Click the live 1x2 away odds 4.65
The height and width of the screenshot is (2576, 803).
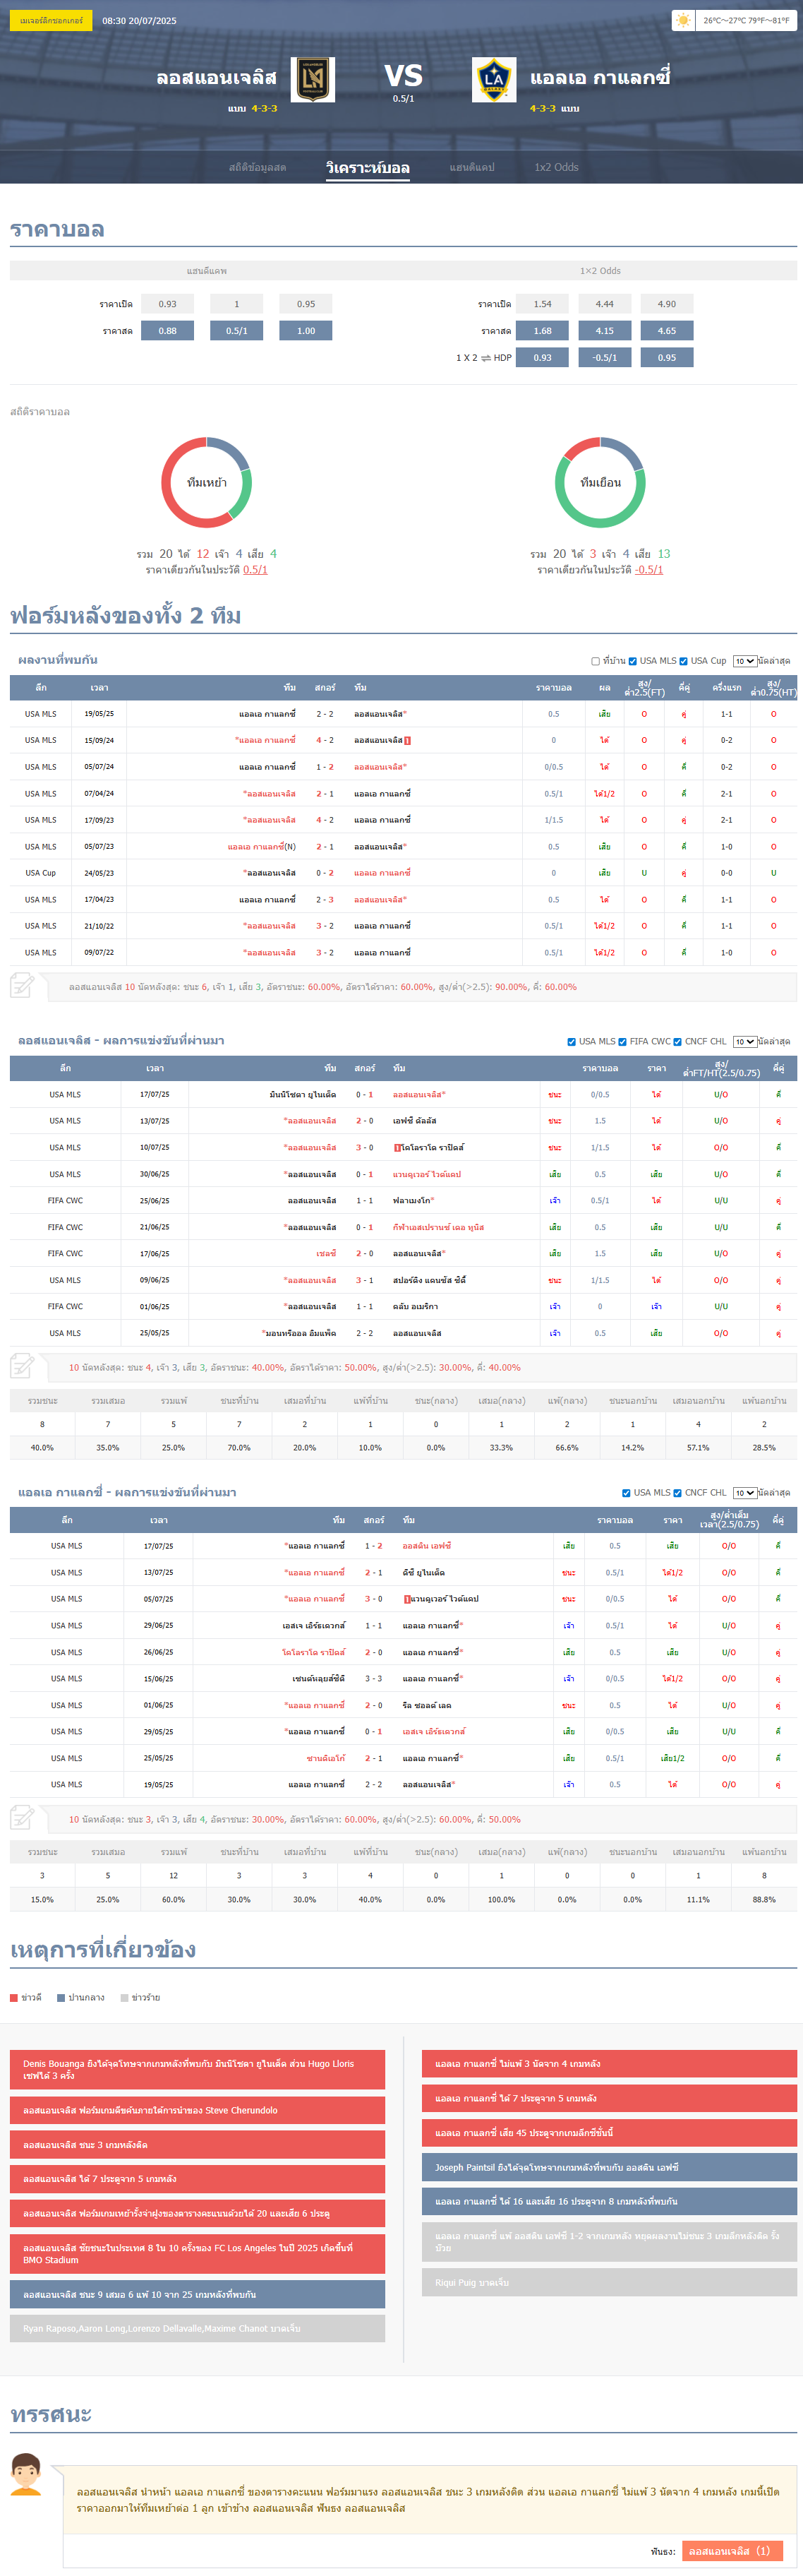click(668, 331)
